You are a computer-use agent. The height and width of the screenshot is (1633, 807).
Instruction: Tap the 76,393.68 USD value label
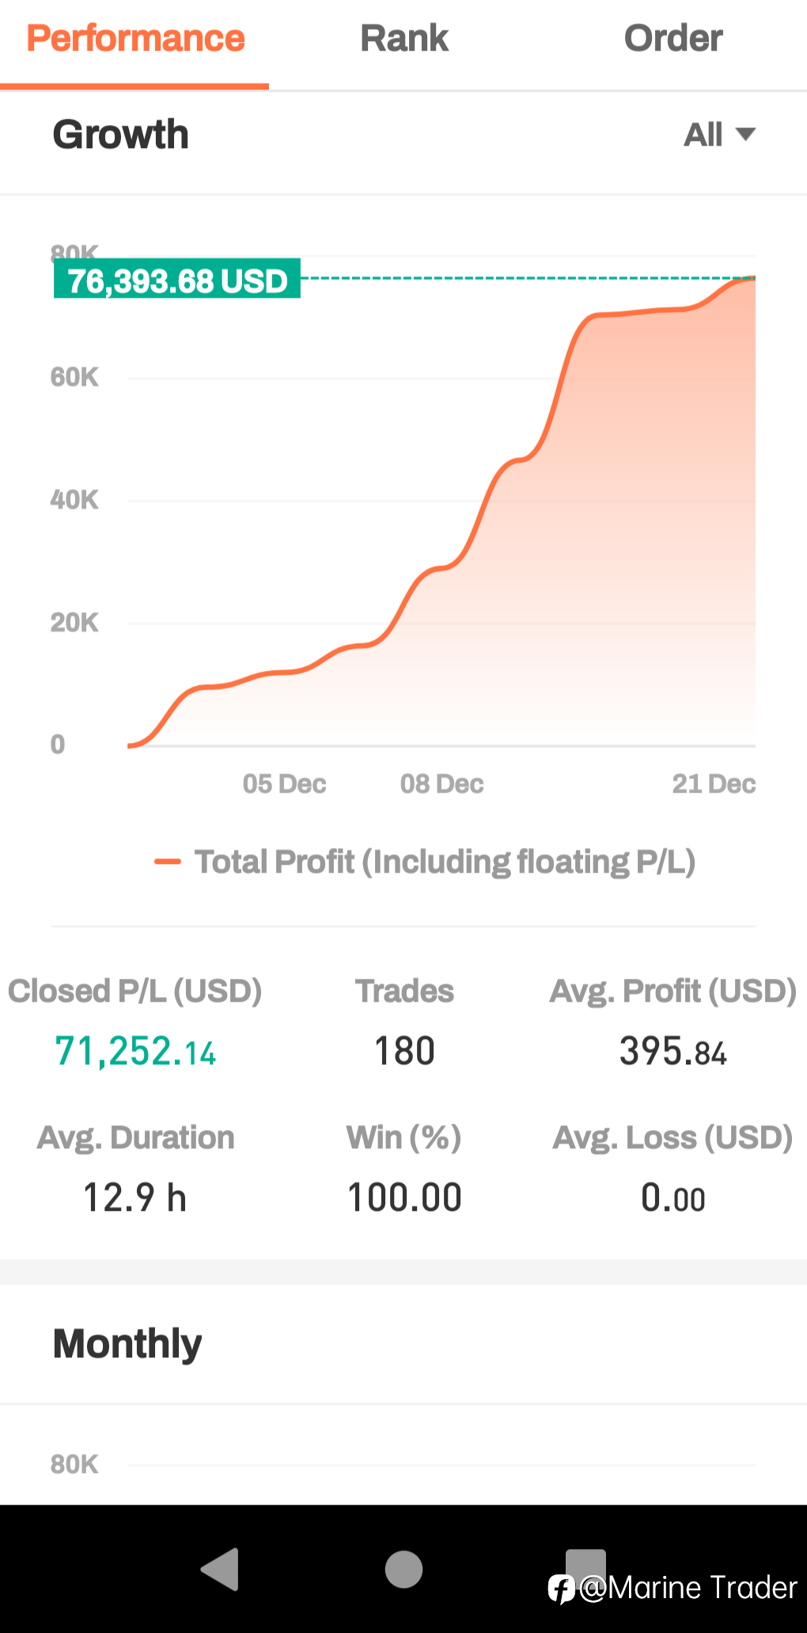click(177, 280)
